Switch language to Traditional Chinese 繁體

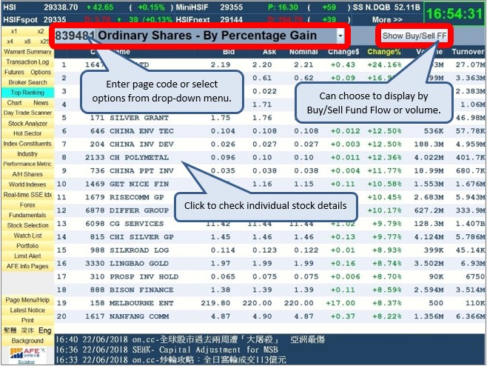[10, 330]
